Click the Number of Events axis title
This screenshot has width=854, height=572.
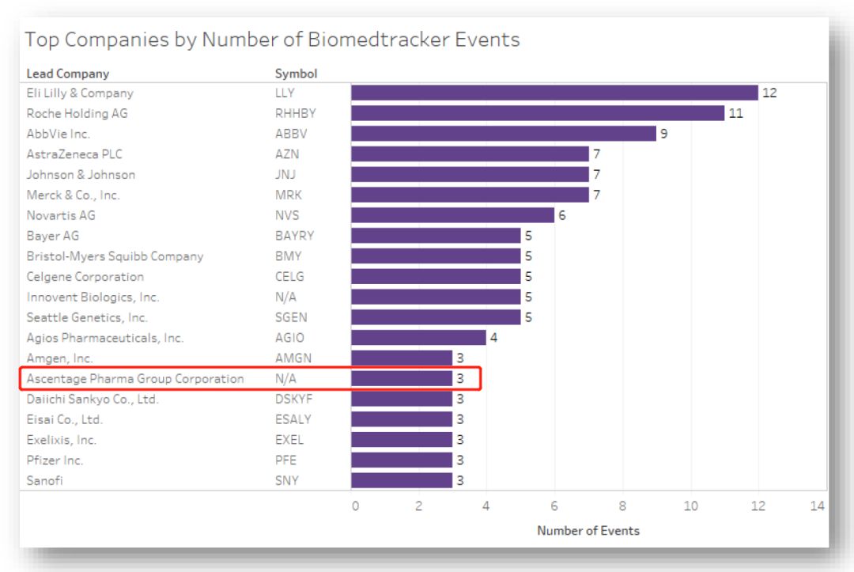click(x=588, y=531)
